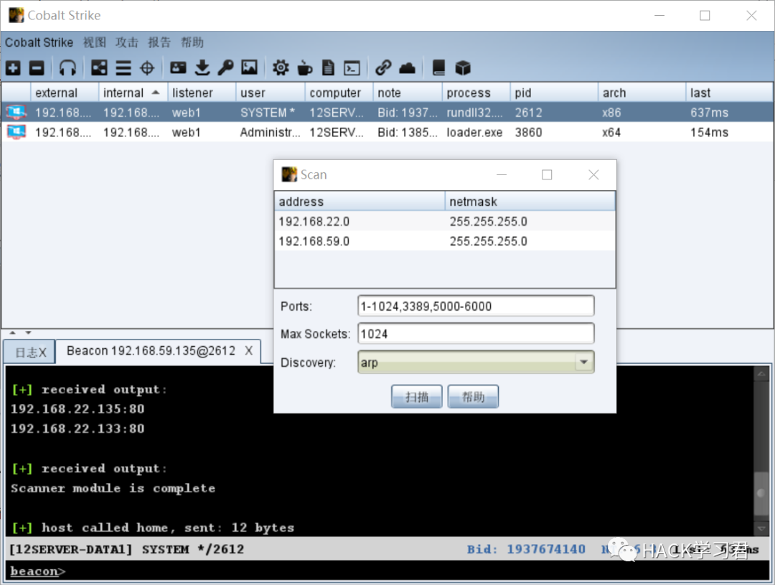Sort sessions by internal column header

tap(133, 93)
